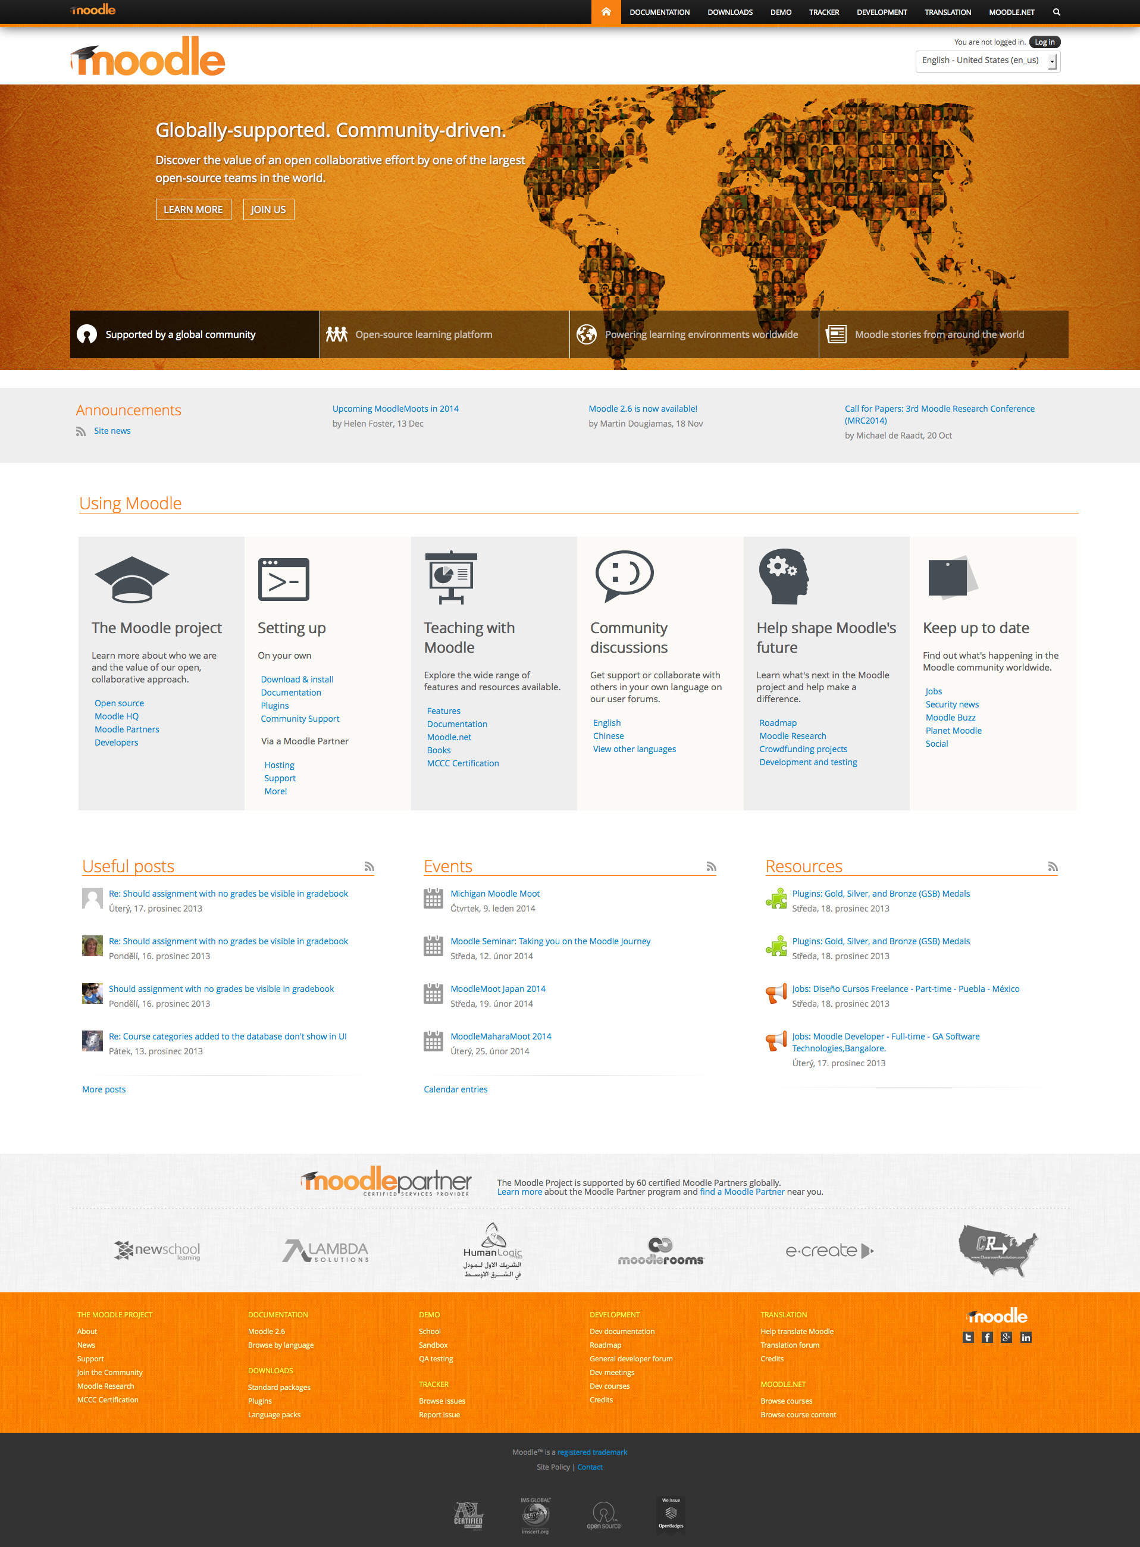Viewport: 1140px width, 1547px height.
Task: Open the Calendar entries link
Action: 455,1089
